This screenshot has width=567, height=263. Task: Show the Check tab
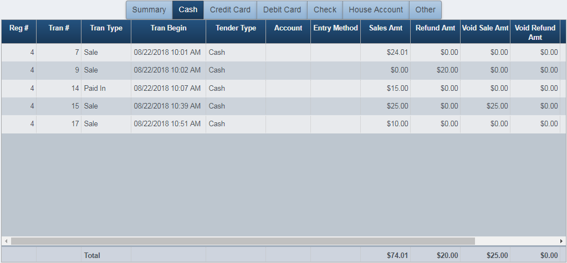(325, 10)
